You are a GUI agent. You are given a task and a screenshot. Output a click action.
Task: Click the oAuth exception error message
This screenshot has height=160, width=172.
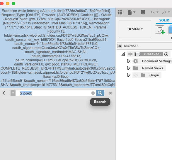[58, 48]
